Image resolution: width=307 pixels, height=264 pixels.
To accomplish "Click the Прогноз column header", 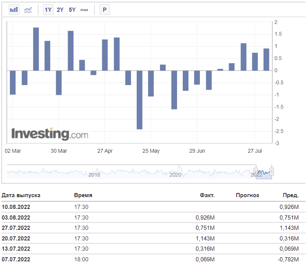I will tap(247, 195).
